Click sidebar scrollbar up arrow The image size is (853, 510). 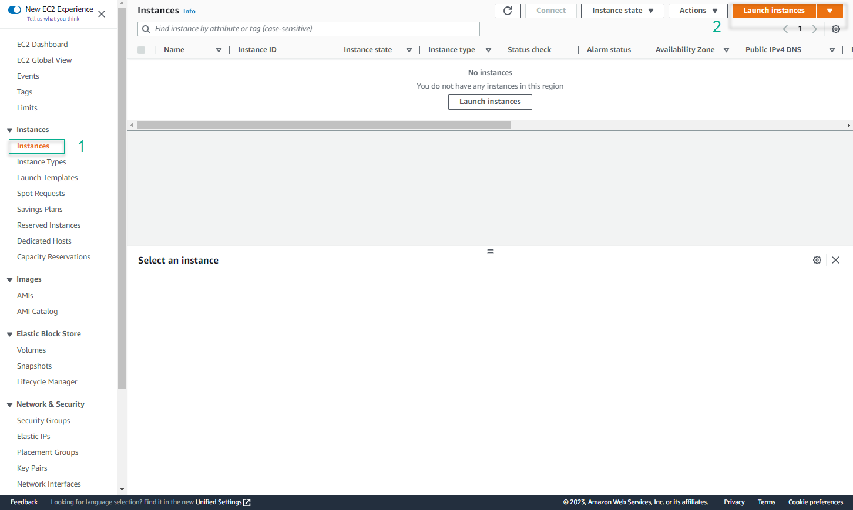click(122, 3)
